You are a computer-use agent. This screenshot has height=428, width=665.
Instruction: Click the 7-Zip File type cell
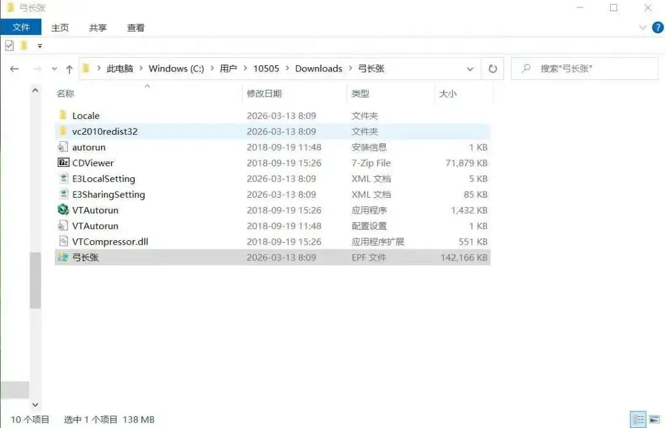pos(371,163)
